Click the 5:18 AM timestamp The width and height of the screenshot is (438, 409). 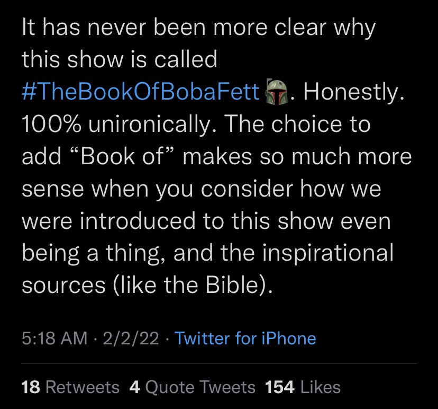54,338
